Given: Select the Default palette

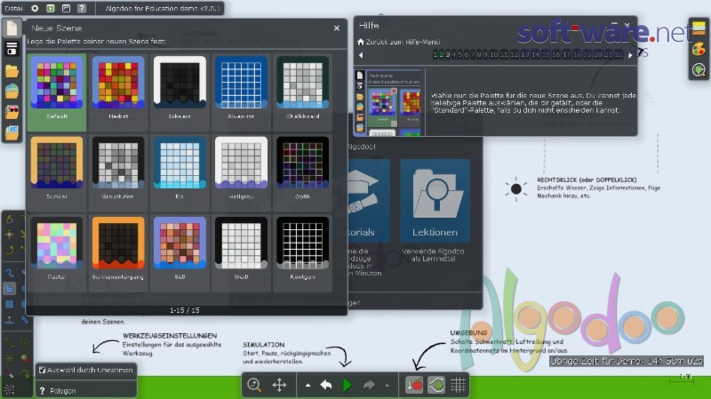Looking at the screenshot, I should pyautogui.click(x=57, y=91).
